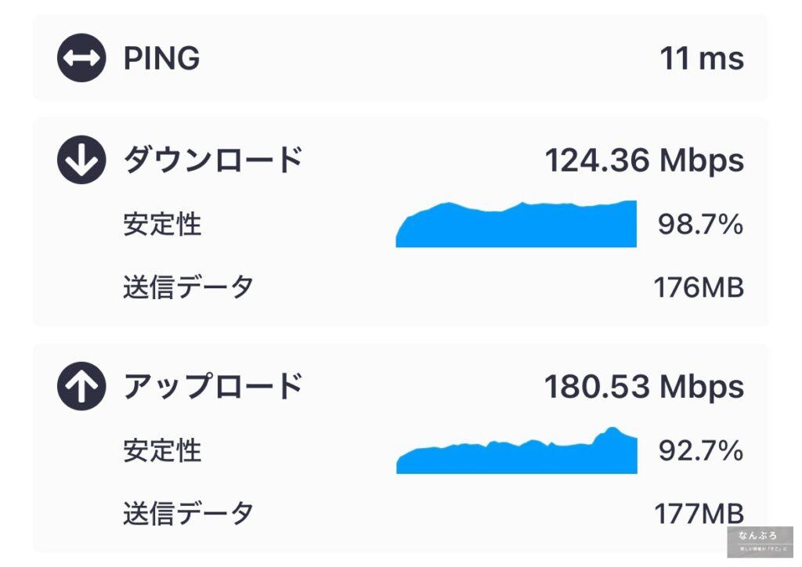
Task: Click the 11 ms ping value
Action: click(x=702, y=58)
